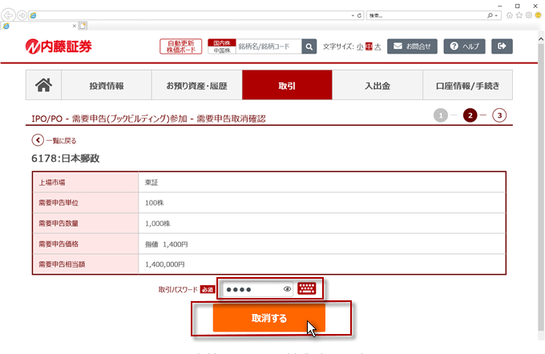Click the 需要申告数量 row label
The width and height of the screenshot is (545, 354).
(59, 223)
